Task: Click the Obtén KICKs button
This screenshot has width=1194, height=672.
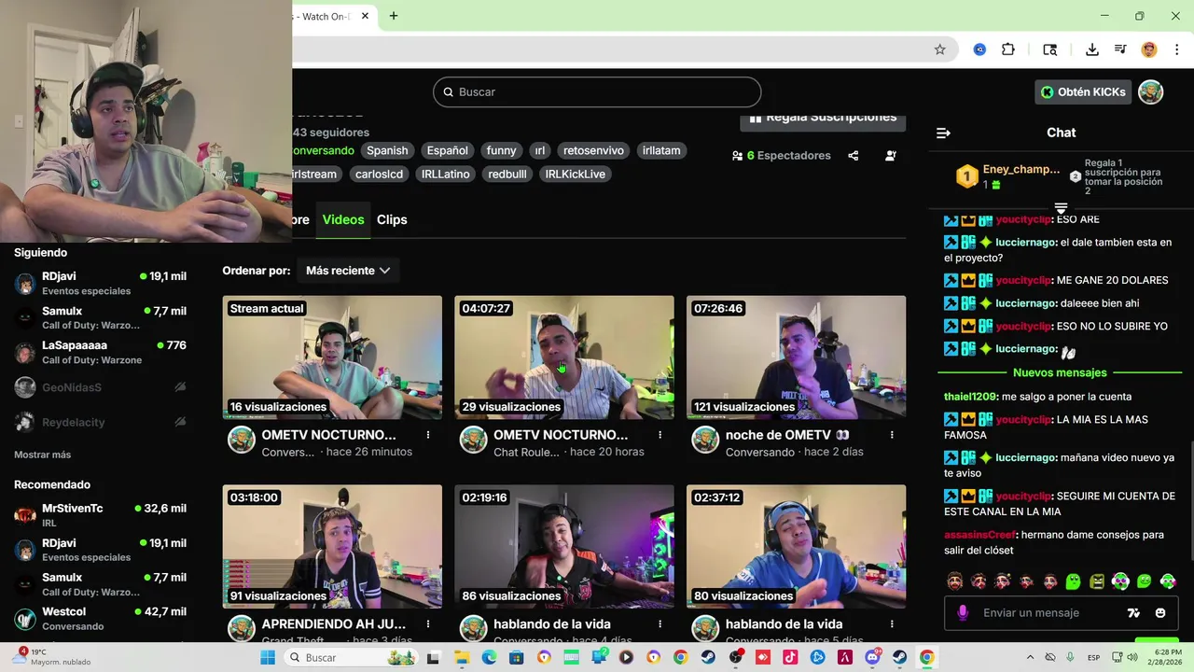Action: coord(1083,91)
